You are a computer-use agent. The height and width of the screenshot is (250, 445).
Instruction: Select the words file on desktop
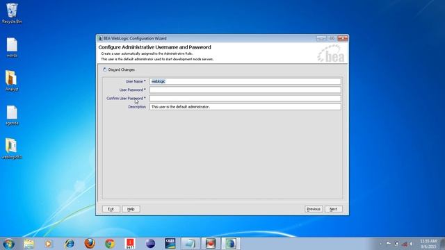pyautogui.click(x=12, y=48)
